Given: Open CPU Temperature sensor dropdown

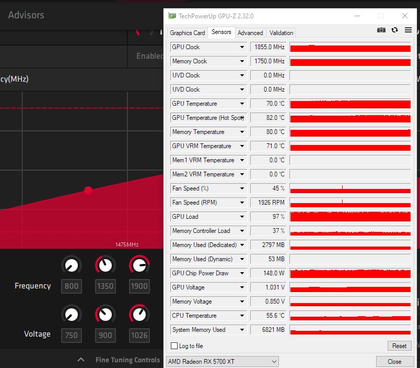Looking at the screenshot, I should pos(242,316).
